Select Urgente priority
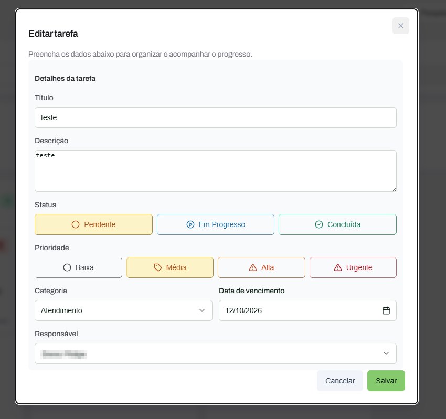Viewport: 446px width, 419px height. (x=353, y=267)
